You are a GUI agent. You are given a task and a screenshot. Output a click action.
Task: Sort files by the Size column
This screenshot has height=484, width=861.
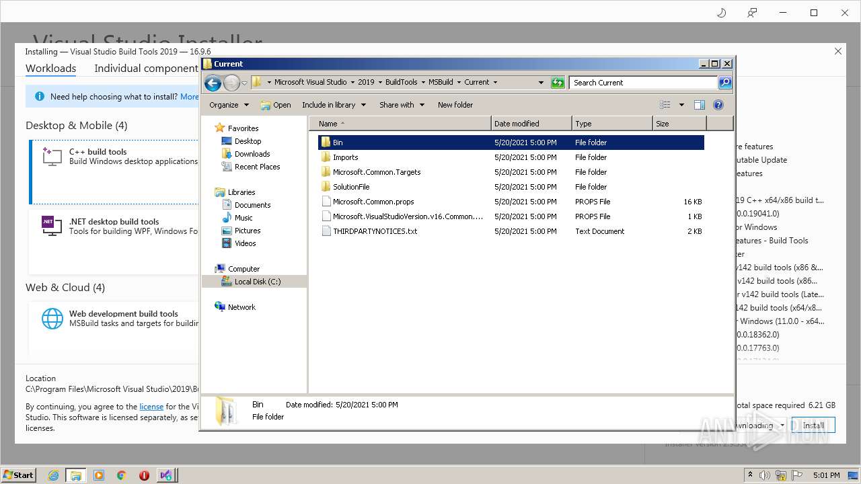[680, 124]
